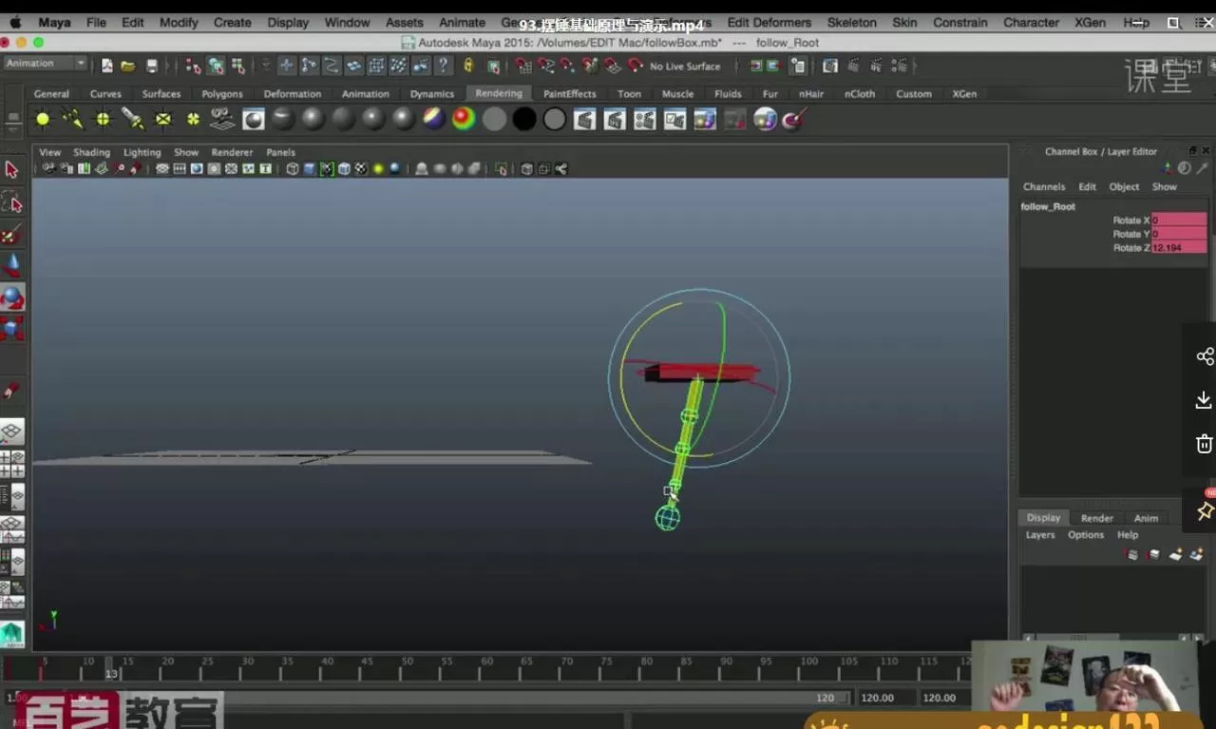The image size is (1216, 729).
Task: Click the black surface shader icon
Action: click(x=524, y=119)
